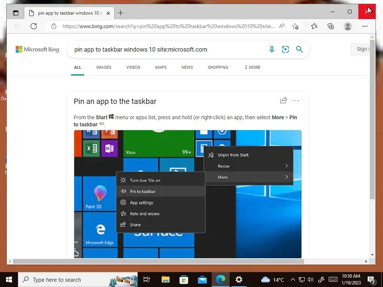Click the scroll right arrow
This screenshot has height=287, width=383.
pyautogui.click(x=366, y=261)
